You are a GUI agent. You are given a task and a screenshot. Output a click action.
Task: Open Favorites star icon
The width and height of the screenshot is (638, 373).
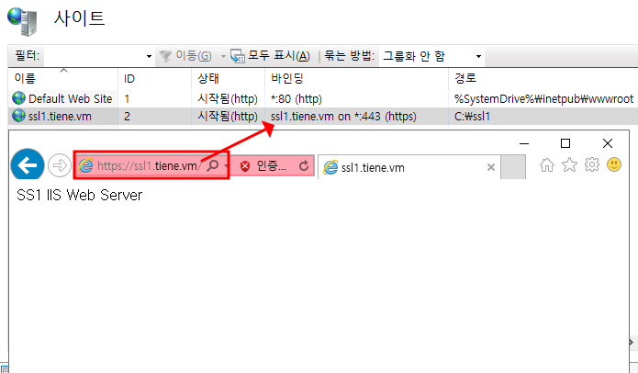pyautogui.click(x=569, y=165)
